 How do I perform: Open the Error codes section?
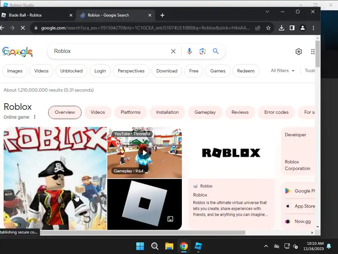tap(276, 112)
